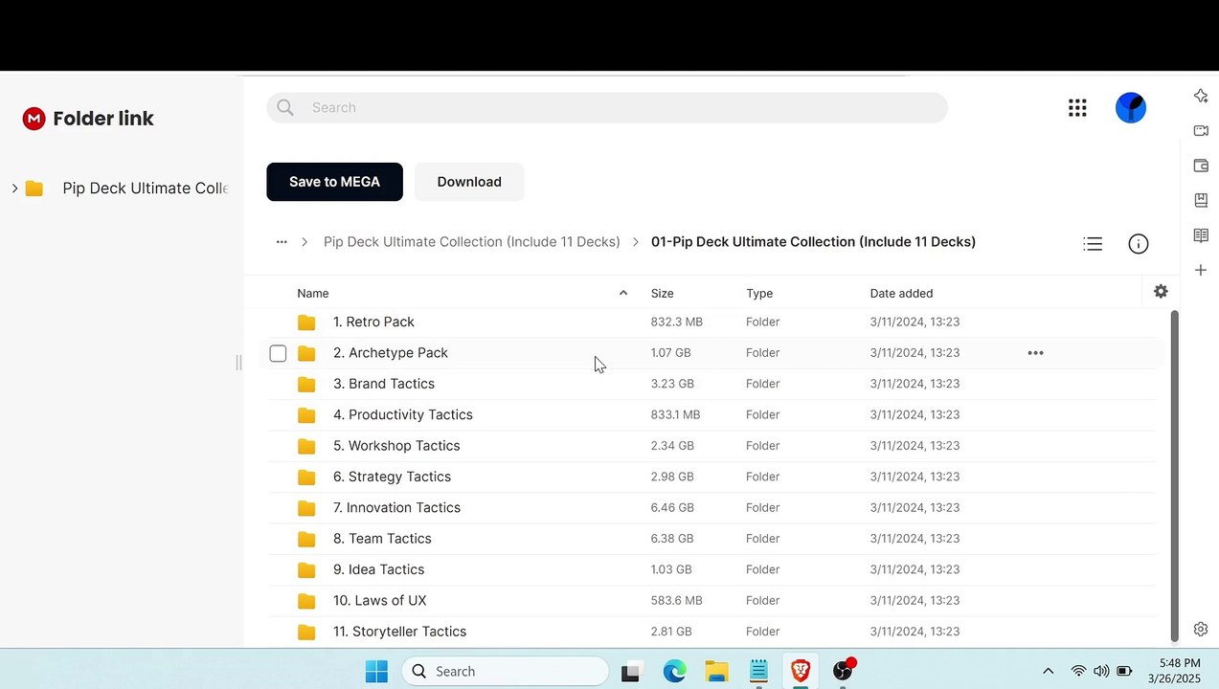This screenshot has height=689, width=1219.
Task: Open the apps grid menu icon
Action: [x=1077, y=108]
